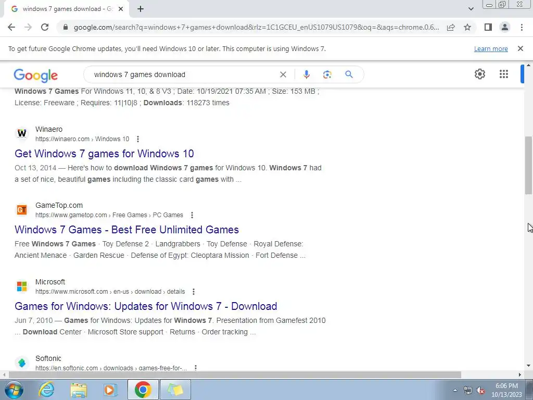Screen dimensions: 533x400
Task: Open Windows Media Player from the taskbar
Action: pos(110,390)
